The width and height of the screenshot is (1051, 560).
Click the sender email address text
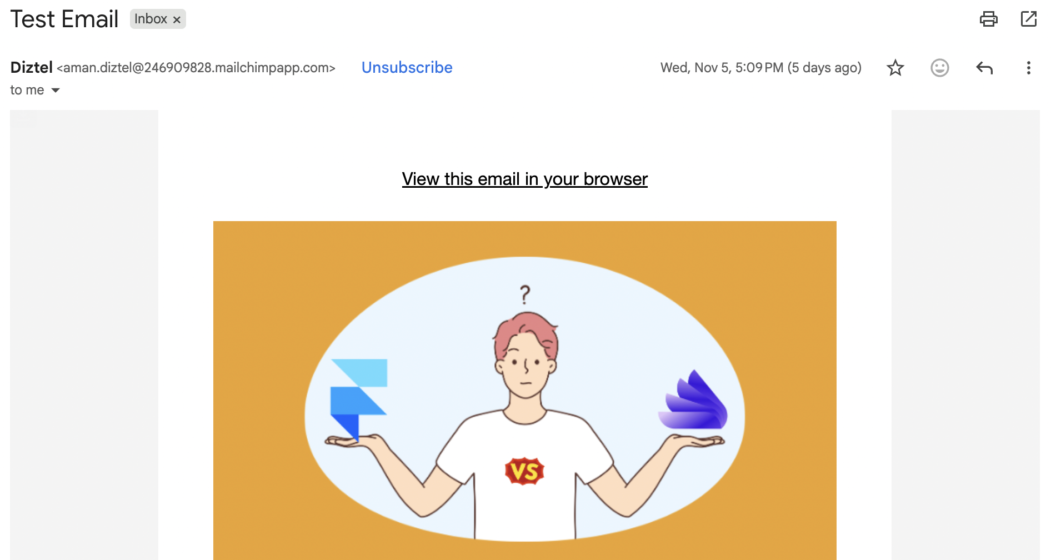click(x=196, y=68)
